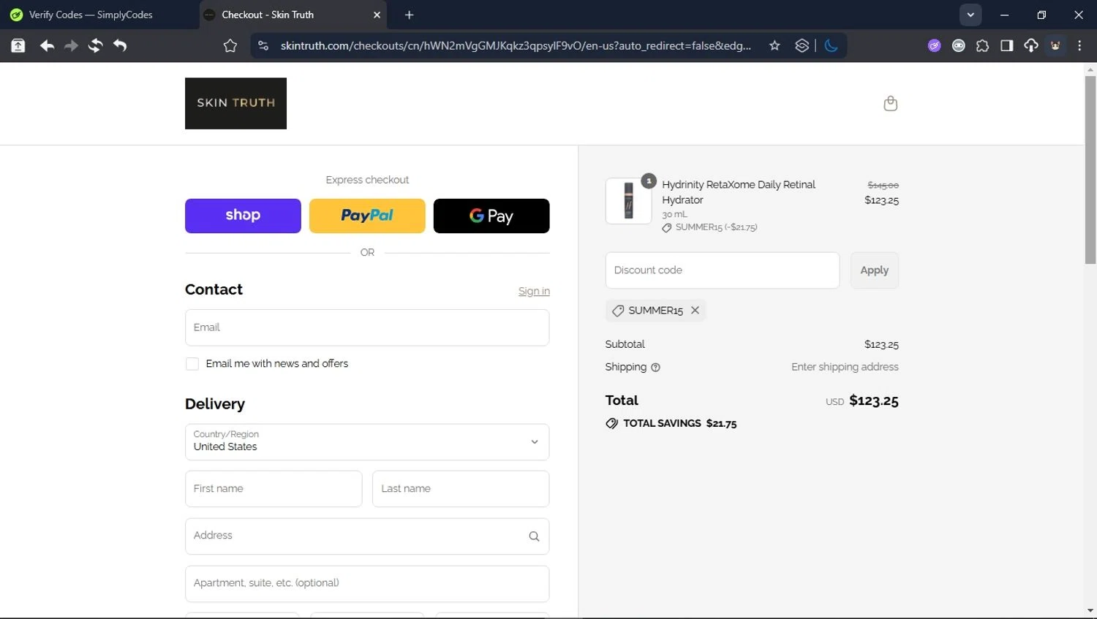The height and width of the screenshot is (619, 1097).
Task: Click the shipping help question icon
Action: 655,368
